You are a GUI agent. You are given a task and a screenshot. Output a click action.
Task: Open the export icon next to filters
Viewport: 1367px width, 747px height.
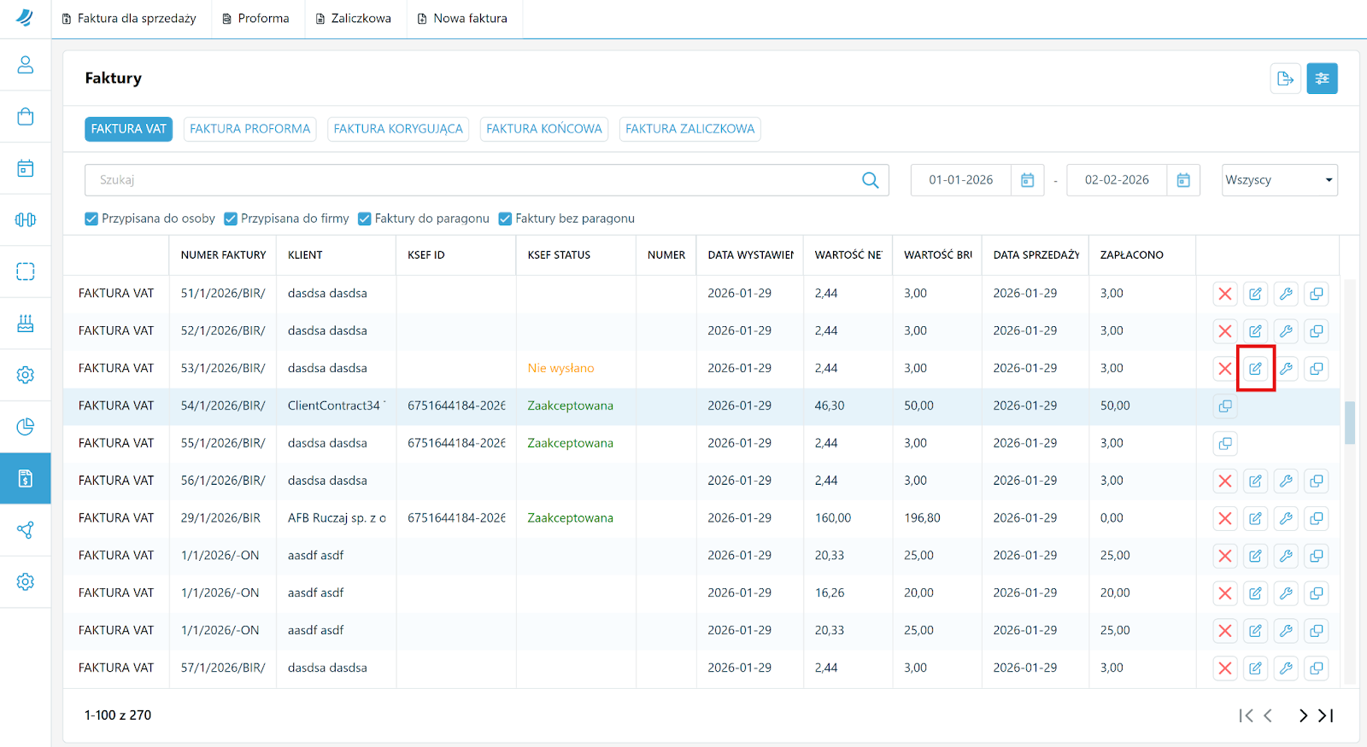[1285, 79]
